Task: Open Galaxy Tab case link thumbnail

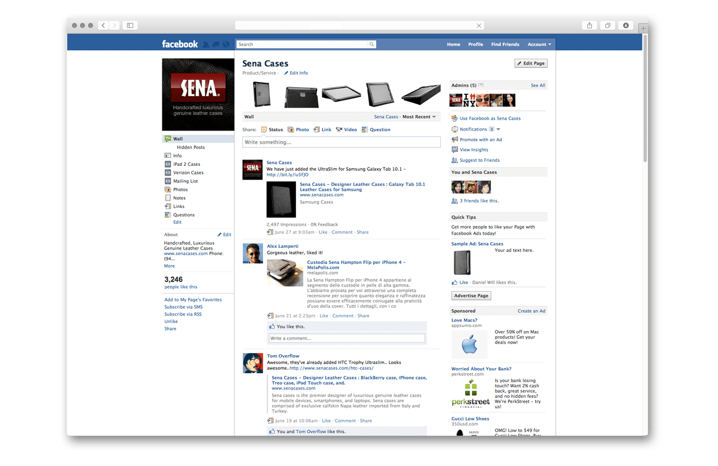Action: click(281, 199)
